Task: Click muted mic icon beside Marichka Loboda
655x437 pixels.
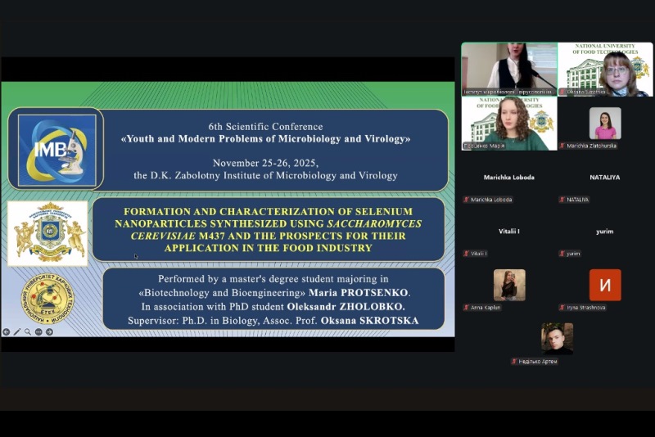Action: coord(466,200)
